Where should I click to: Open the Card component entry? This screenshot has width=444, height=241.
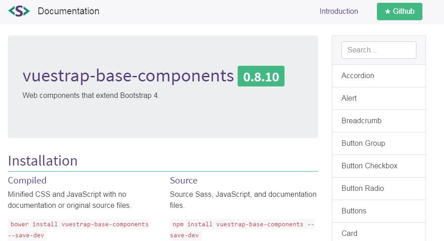349,233
